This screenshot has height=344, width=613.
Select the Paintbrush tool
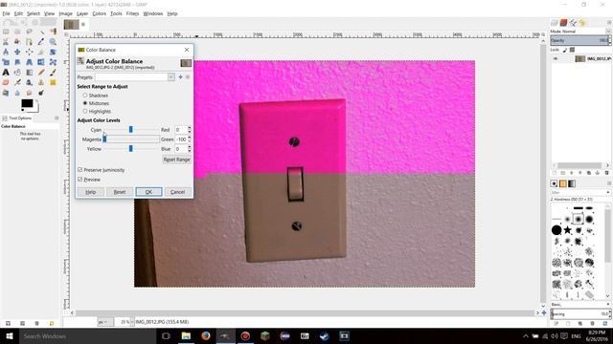tap(53, 73)
